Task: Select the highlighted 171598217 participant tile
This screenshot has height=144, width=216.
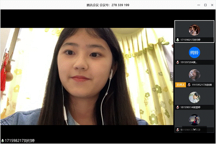Action: [x=194, y=32]
